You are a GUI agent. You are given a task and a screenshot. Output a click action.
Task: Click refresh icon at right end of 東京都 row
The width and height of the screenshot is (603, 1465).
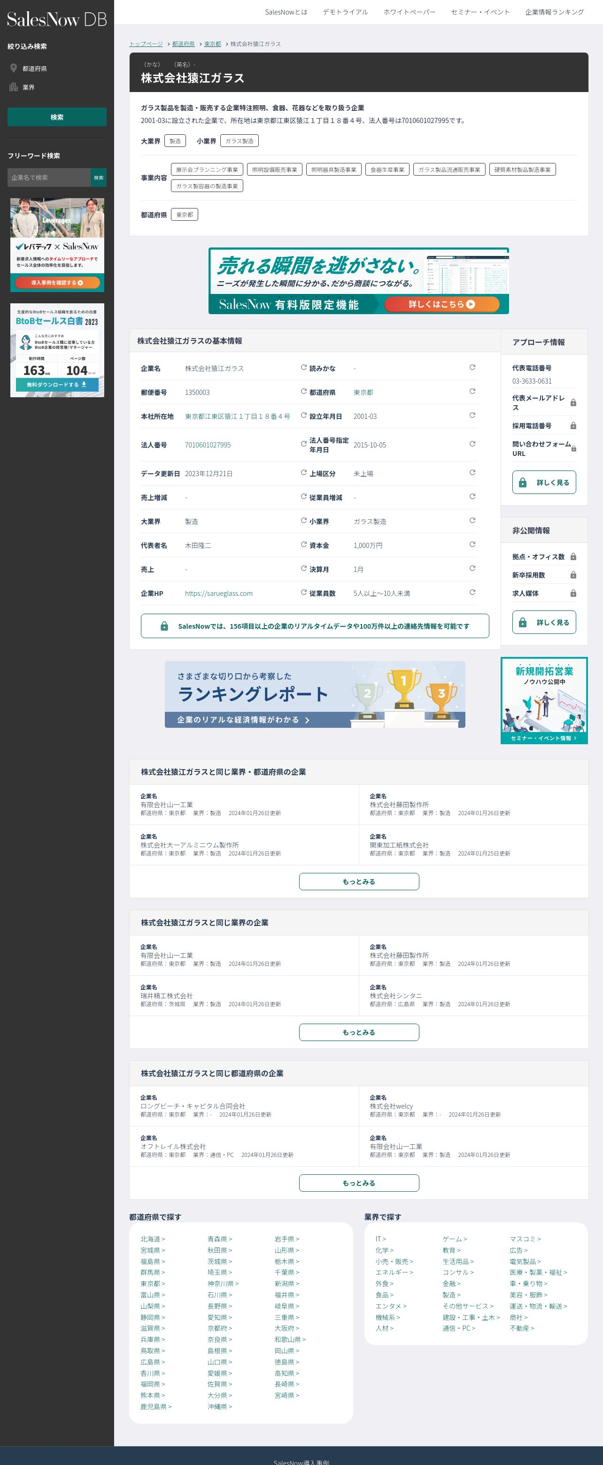[x=472, y=391]
